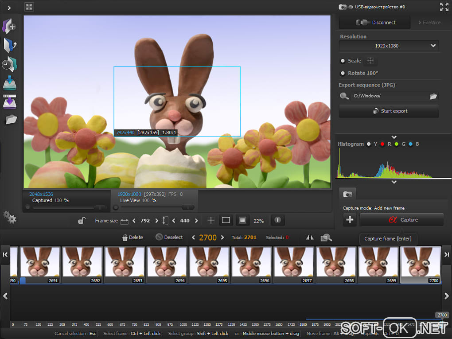Toggle Captured layer dot
The height and width of the screenshot is (339, 452).
[27, 207]
